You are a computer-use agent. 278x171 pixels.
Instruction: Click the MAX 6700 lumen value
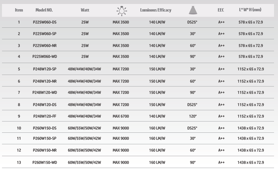[x=121, y=116]
